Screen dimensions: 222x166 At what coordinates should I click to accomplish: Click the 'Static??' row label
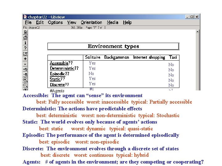tap(57, 79)
